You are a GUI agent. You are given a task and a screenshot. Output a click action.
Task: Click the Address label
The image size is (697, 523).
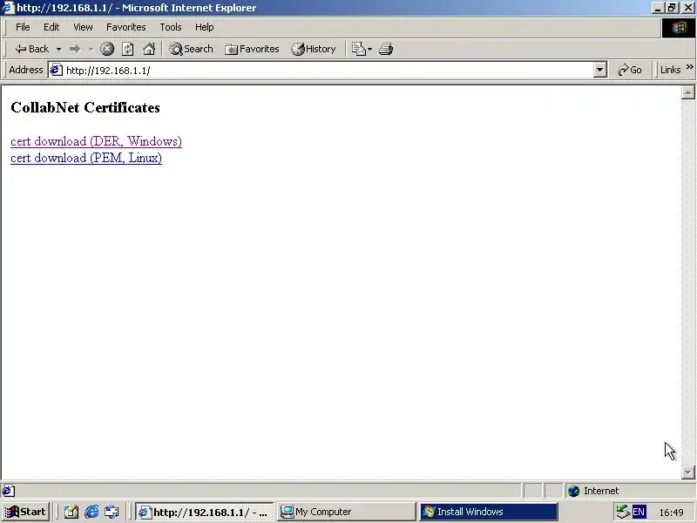(26, 70)
